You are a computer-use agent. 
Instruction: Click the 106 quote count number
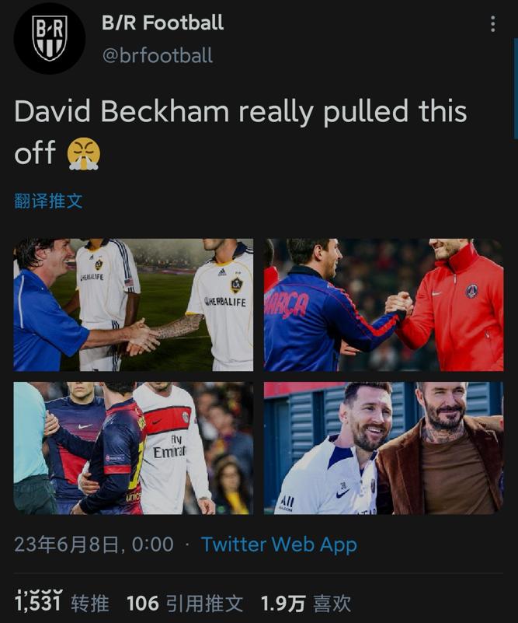point(142,603)
